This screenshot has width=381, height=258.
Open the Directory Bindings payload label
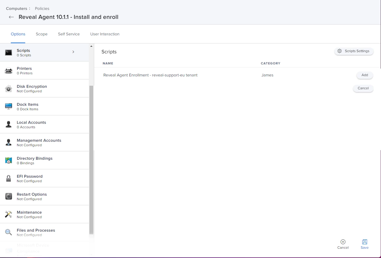34,159
